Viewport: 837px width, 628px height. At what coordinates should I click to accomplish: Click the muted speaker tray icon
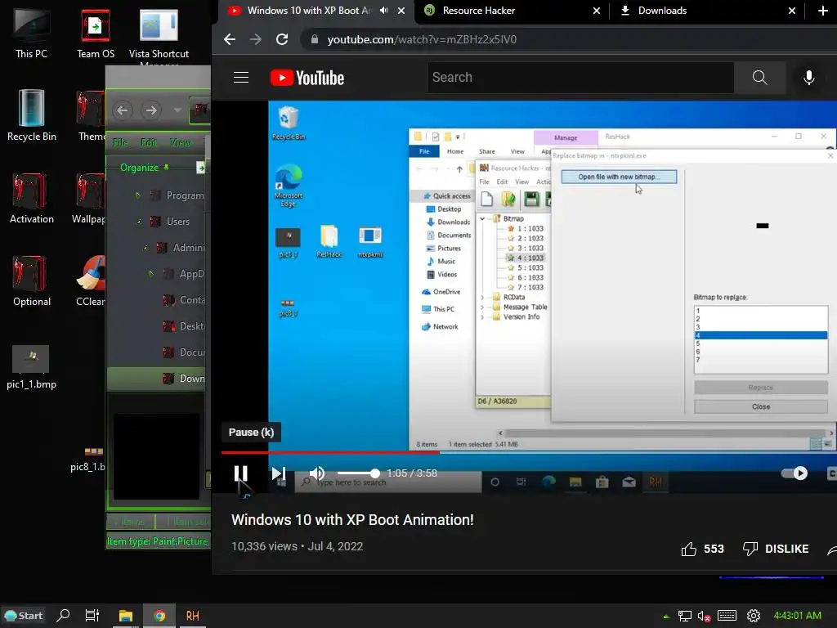point(704,617)
